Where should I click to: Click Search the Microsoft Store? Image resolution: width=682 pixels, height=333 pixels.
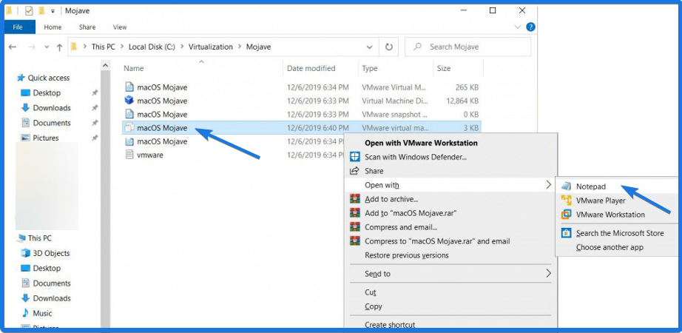(x=620, y=233)
